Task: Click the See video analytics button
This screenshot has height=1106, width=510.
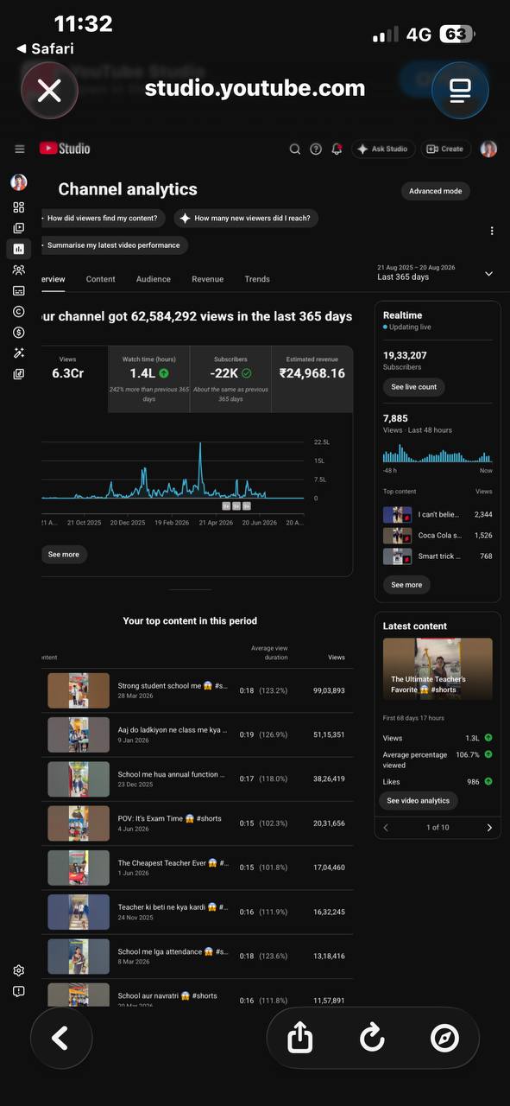Action: [x=419, y=801]
